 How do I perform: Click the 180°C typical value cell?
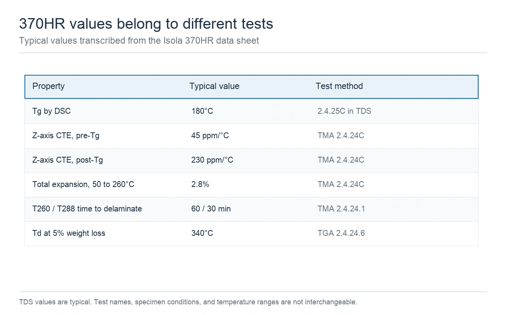click(202, 111)
